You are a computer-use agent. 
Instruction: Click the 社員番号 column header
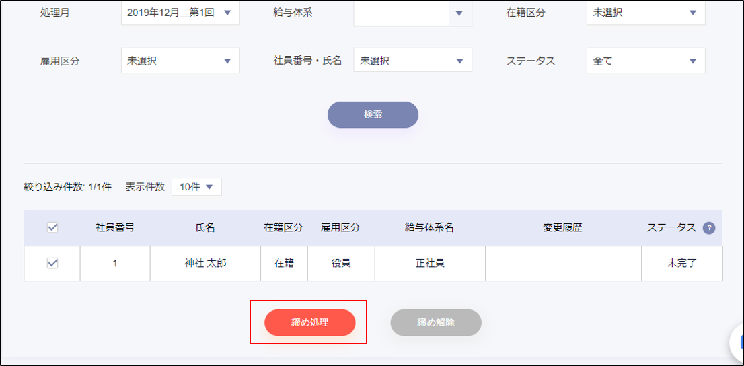click(115, 228)
